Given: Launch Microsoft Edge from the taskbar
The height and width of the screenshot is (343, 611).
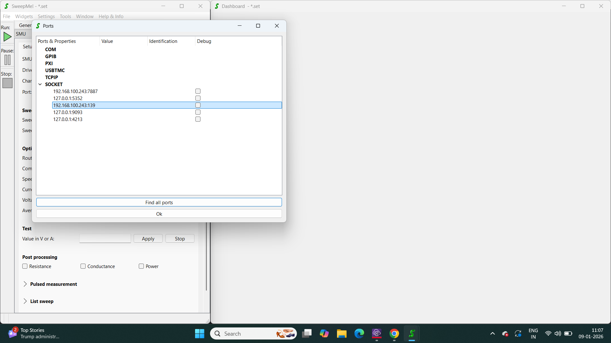Looking at the screenshot, I should click(359, 333).
